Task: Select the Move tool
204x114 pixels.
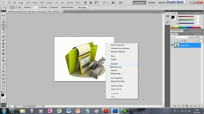Action: [x=4, y=16]
